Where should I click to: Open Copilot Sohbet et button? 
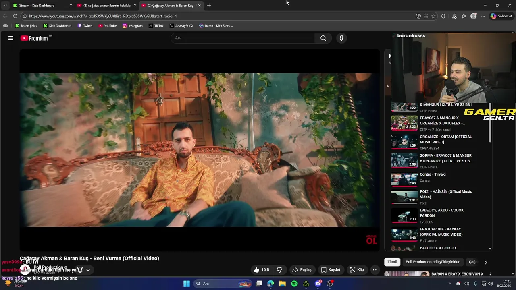coord(501,16)
